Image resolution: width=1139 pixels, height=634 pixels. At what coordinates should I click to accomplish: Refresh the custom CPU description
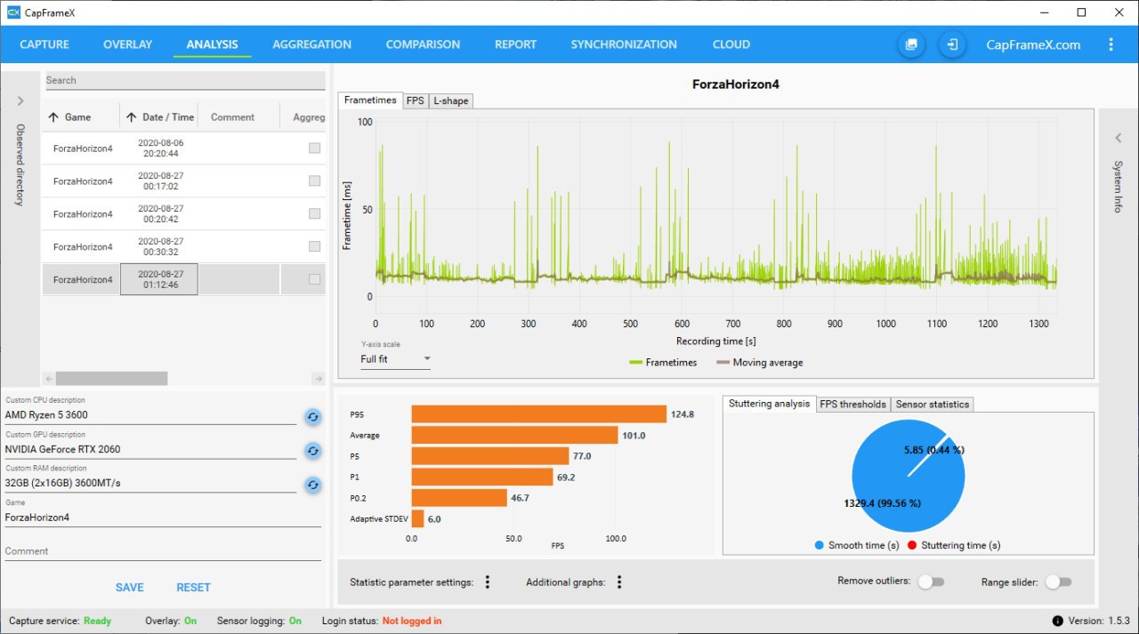click(313, 416)
